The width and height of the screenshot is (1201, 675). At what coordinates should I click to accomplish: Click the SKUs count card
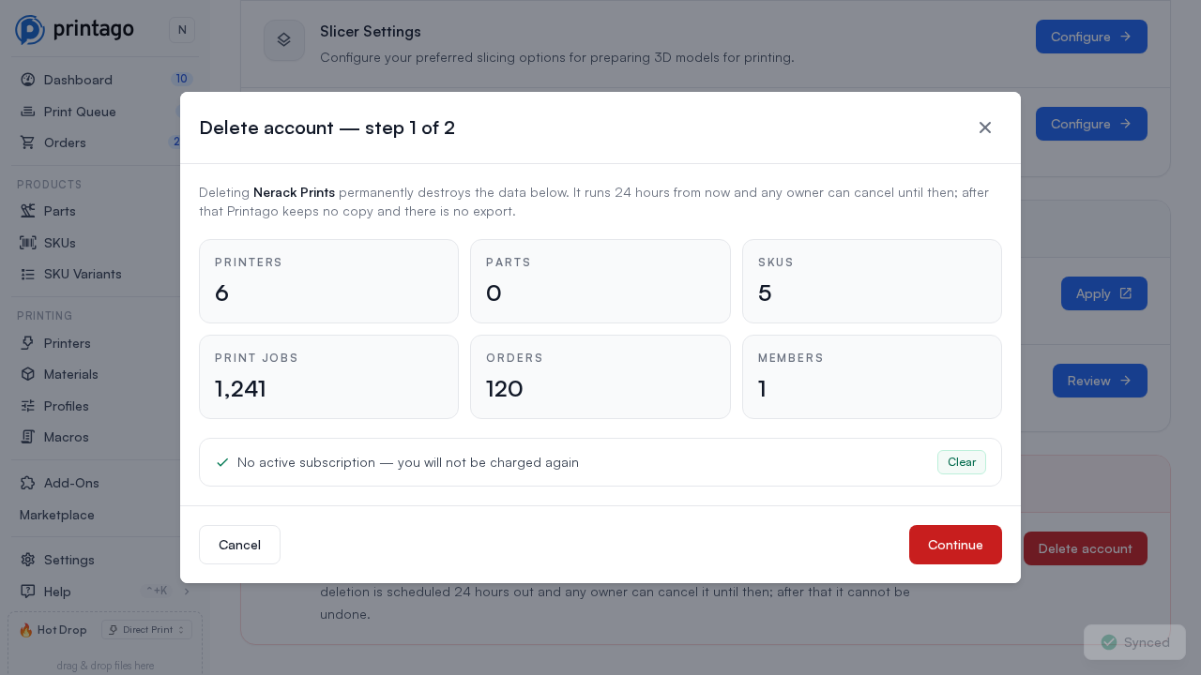(x=872, y=281)
